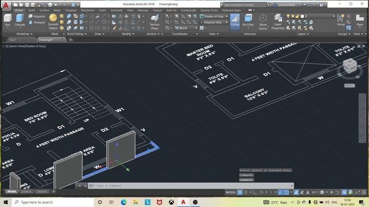Open Layer Properties manager
Screen dimensions: 369x207
(278, 22)
